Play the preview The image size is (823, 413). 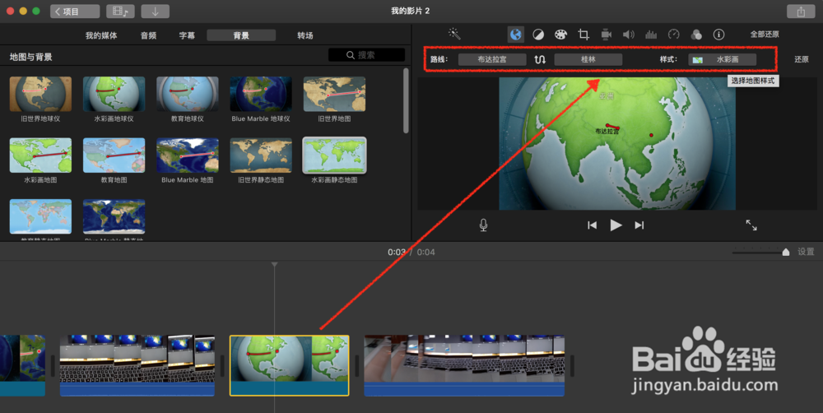coord(616,225)
